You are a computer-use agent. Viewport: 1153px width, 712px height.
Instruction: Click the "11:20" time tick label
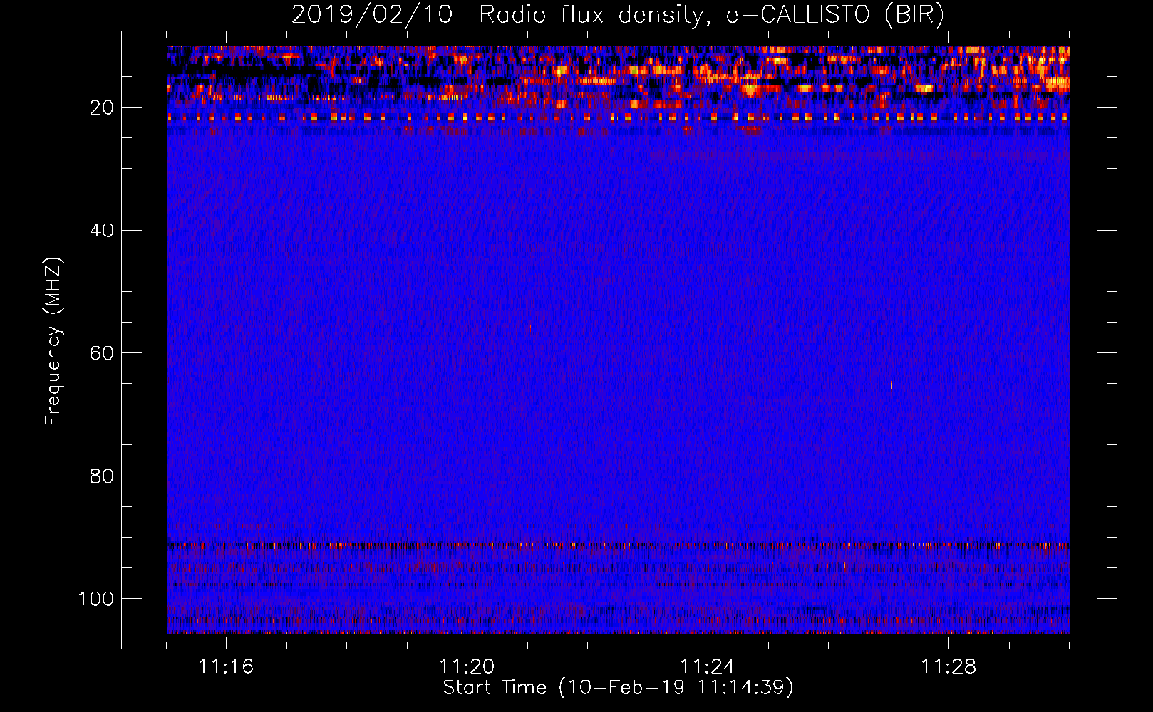point(467,667)
